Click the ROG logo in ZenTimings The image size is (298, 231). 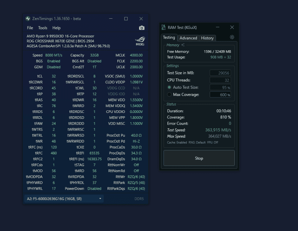[x=140, y=41]
